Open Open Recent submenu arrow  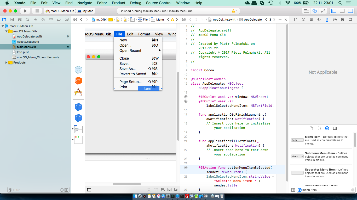tap(159, 51)
